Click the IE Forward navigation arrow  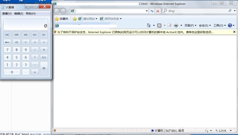(x=63, y=11)
